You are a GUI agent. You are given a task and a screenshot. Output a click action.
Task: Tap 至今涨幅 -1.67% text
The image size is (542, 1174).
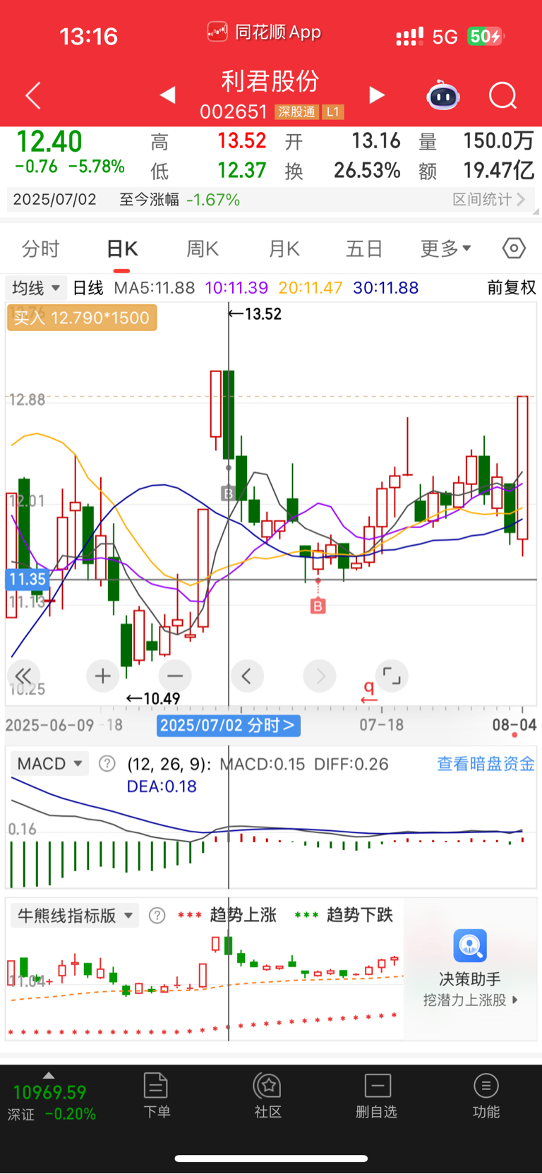coord(180,200)
